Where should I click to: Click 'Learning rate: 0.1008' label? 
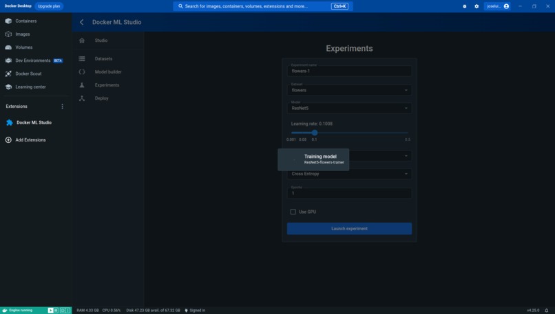point(311,124)
